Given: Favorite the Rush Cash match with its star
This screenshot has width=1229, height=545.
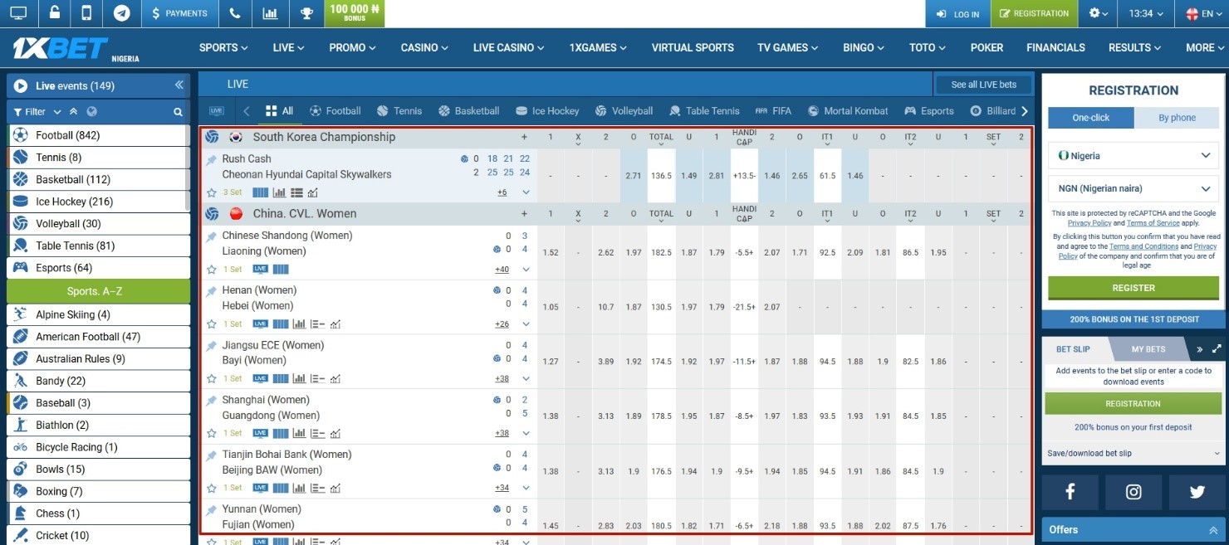Looking at the screenshot, I should (212, 192).
